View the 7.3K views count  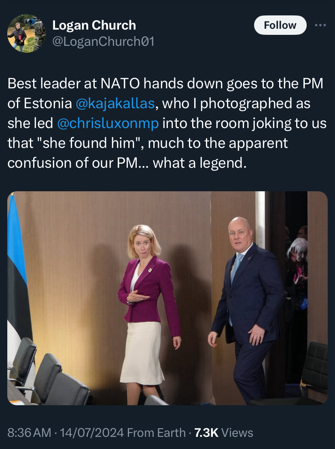pyautogui.click(x=206, y=433)
